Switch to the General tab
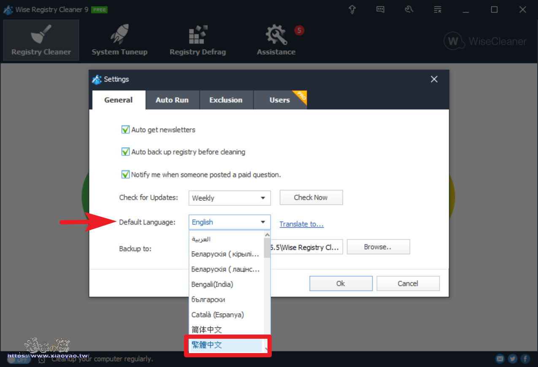The width and height of the screenshot is (538, 367). click(119, 100)
